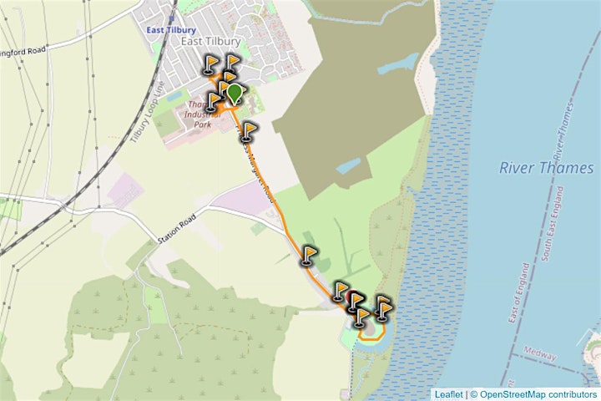601x401 pixels.
Task: Click the green start pin marker
Action: pos(235,94)
